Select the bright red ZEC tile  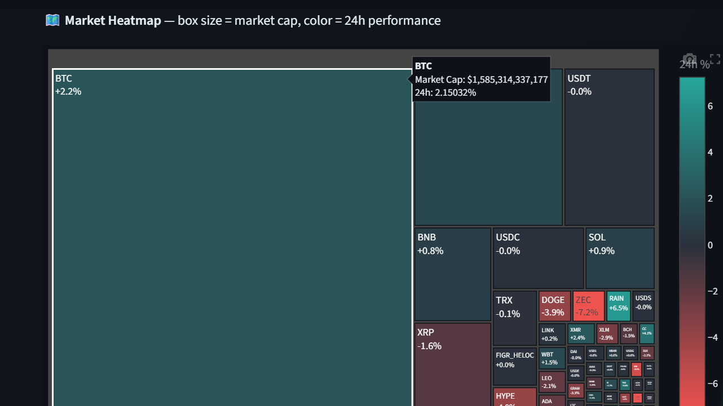tap(589, 306)
